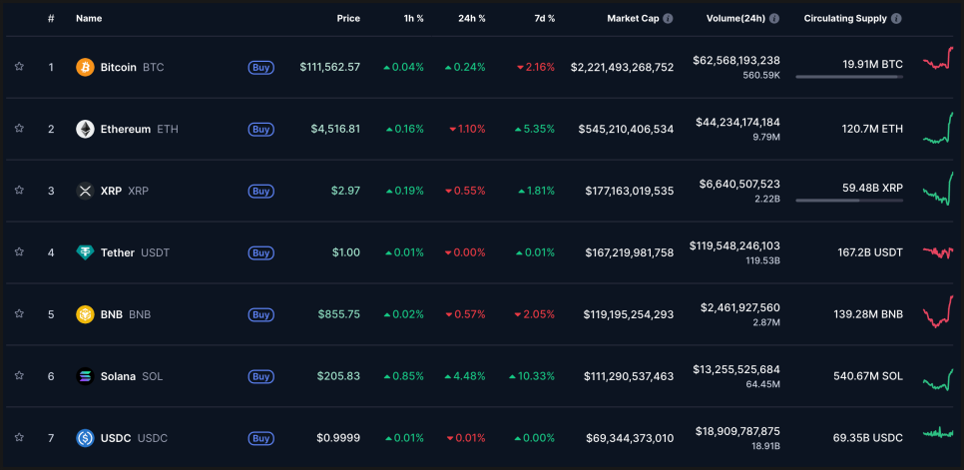
Task: Click Buy in the USDC row
Action: tap(261, 438)
